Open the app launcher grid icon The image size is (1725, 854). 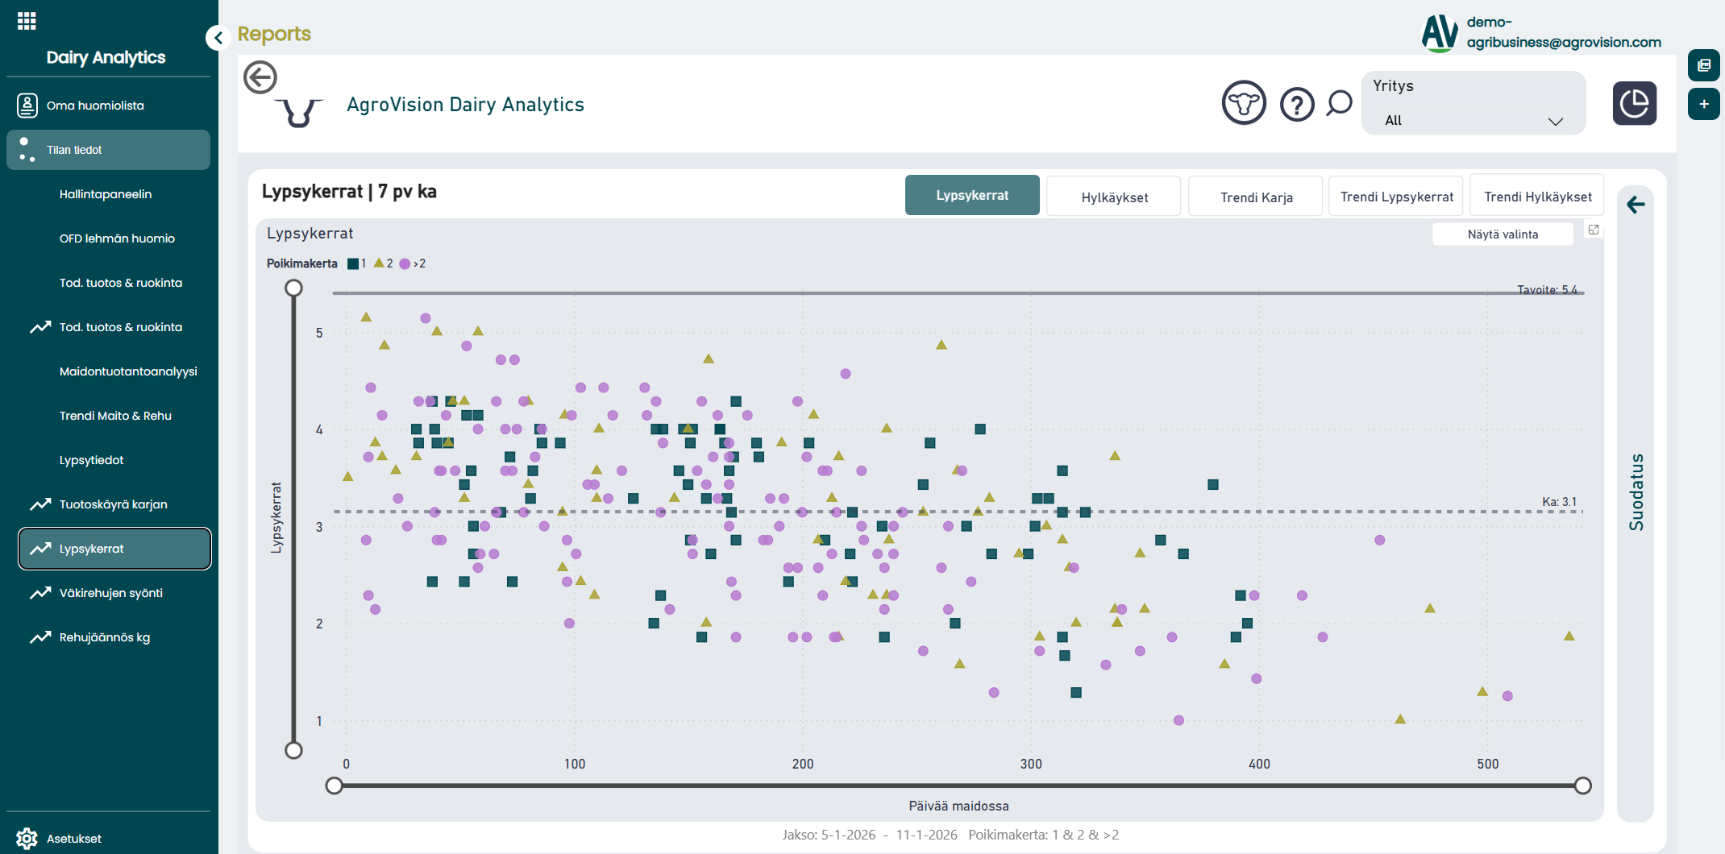tap(27, 21)
